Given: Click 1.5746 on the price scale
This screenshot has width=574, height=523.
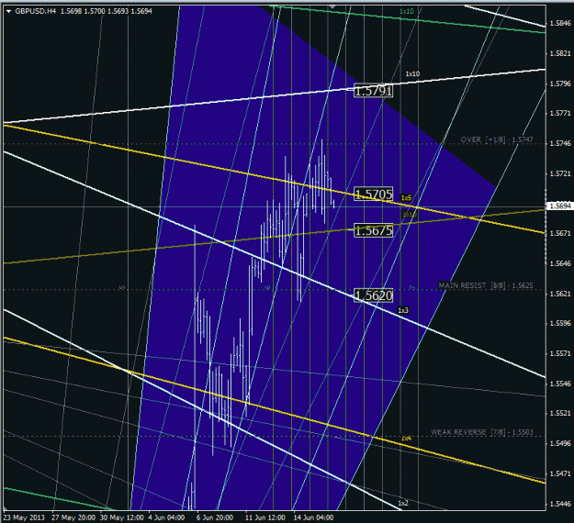Looking at the screenshot, I should (560, 144).
